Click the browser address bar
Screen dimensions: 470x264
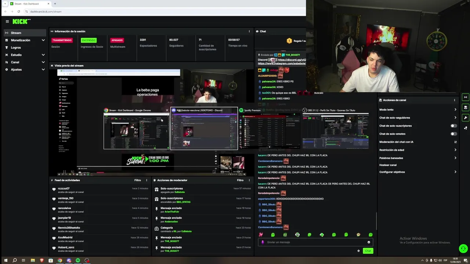click(x=165, y=11)
